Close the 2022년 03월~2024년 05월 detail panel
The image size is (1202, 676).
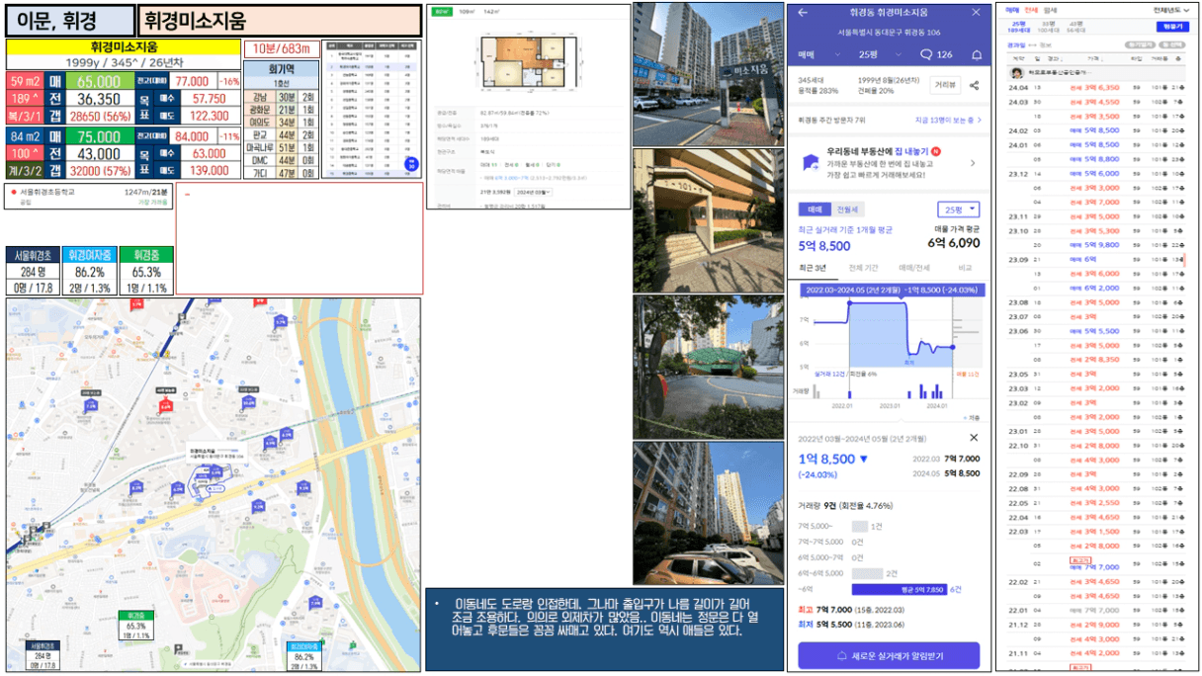pos(974,437)
